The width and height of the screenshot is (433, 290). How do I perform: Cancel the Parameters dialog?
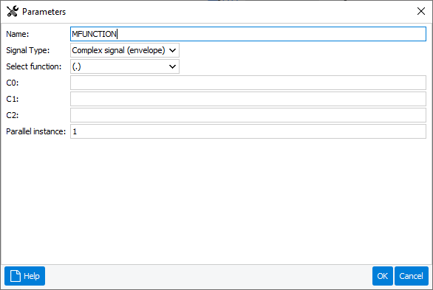click(412, 276)
